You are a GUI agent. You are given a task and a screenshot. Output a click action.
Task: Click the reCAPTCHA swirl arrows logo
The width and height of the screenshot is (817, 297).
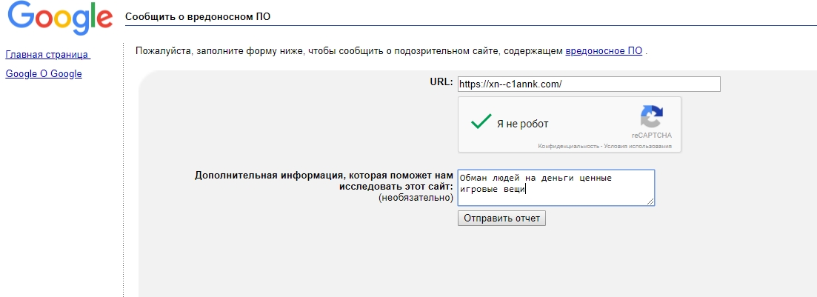click(x=652, y=117)
